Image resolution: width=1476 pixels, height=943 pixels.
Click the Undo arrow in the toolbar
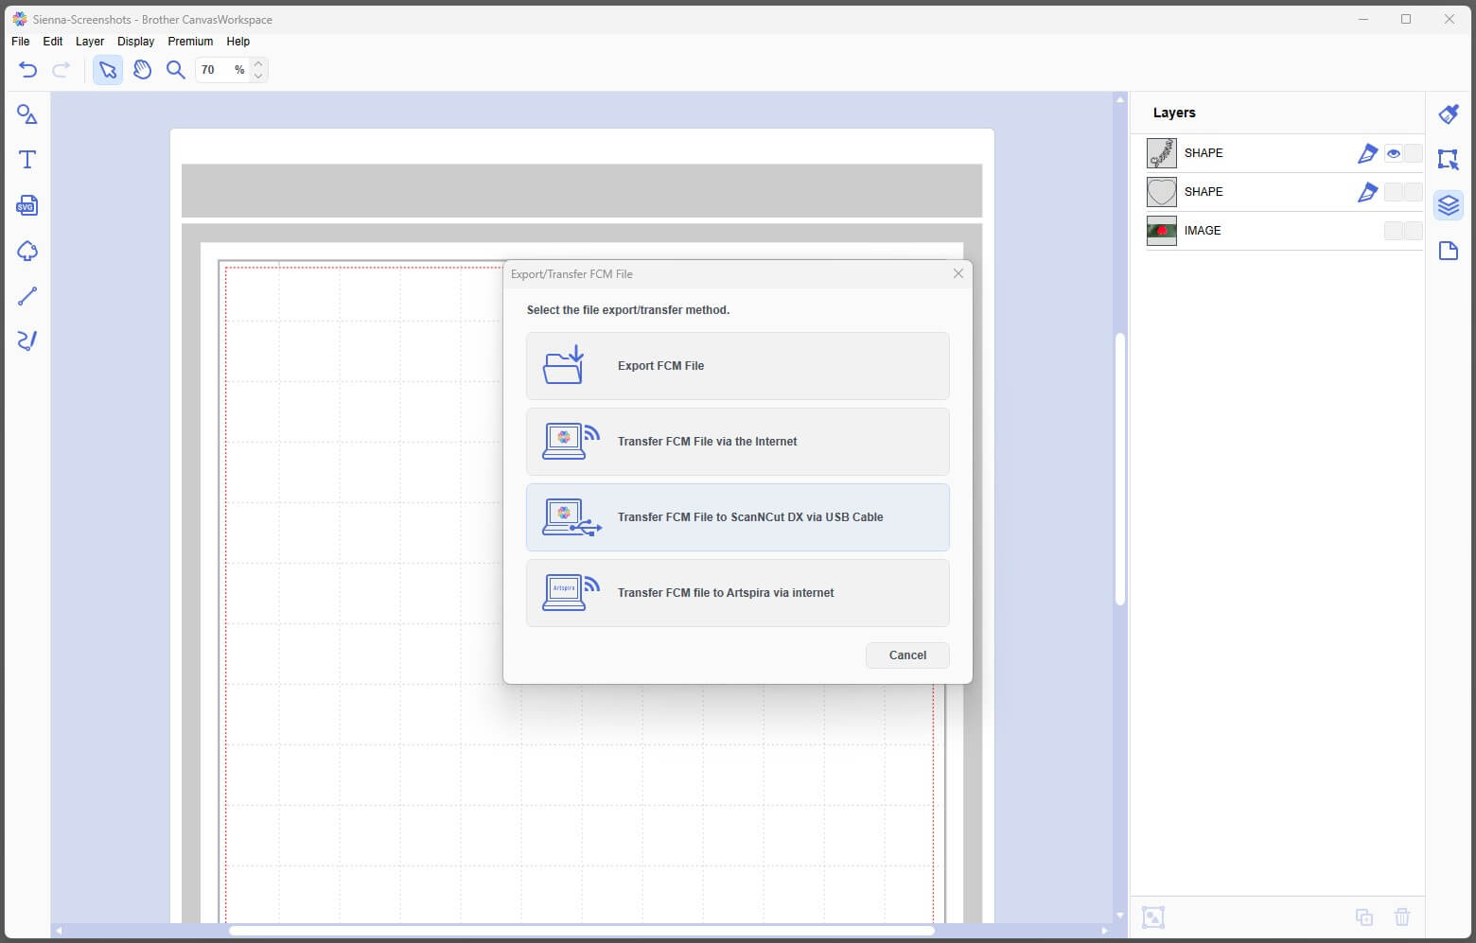27,69
